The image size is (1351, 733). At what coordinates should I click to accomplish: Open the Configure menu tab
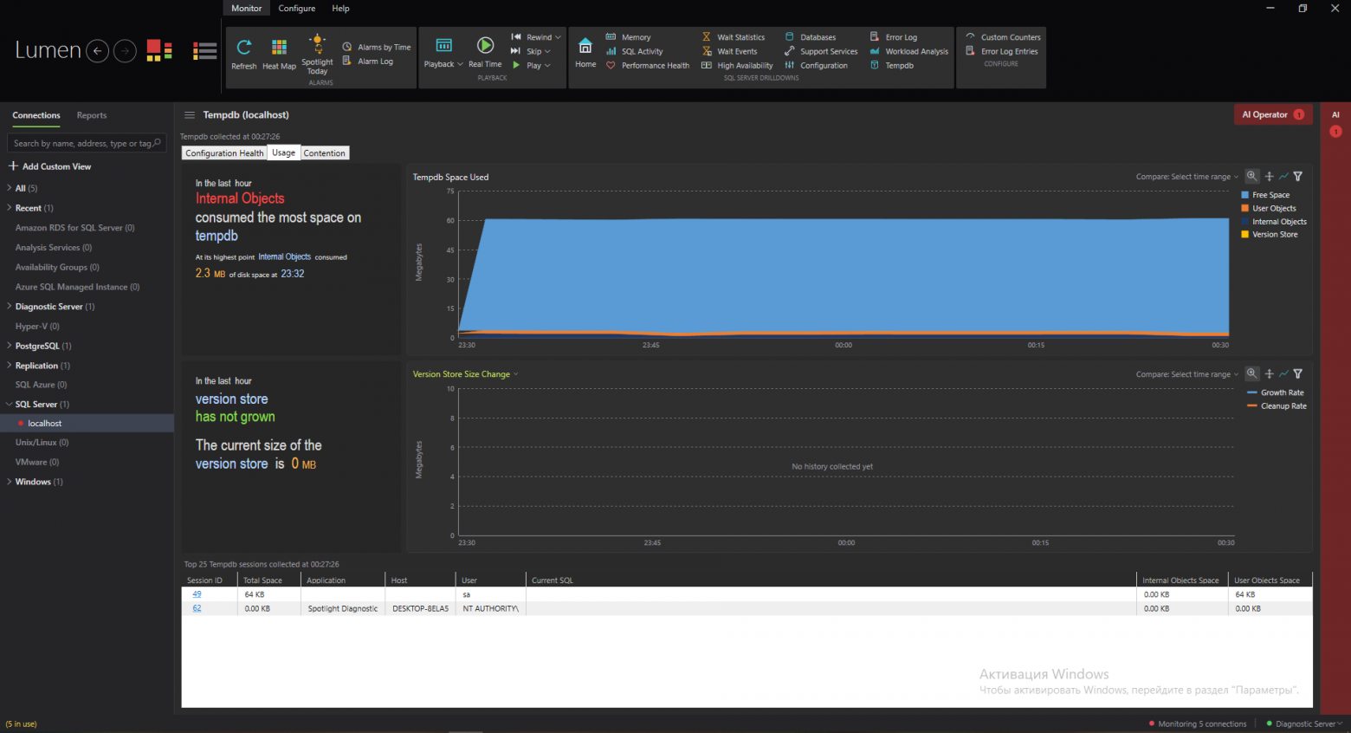click(x=297, y=8)
